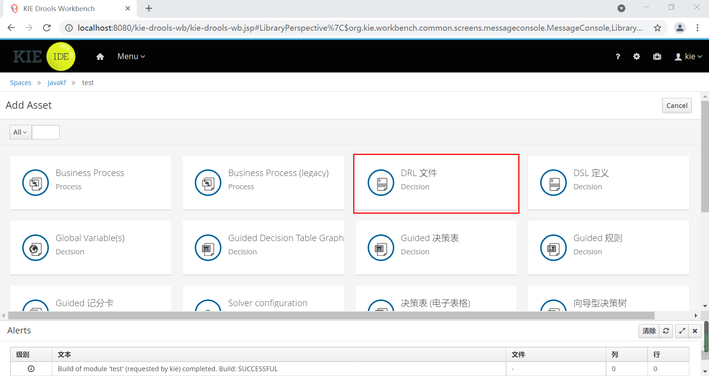This screenshot has height=376, width=709.
Task: Select the Guided 决策表 title
Action: point(430,238)
